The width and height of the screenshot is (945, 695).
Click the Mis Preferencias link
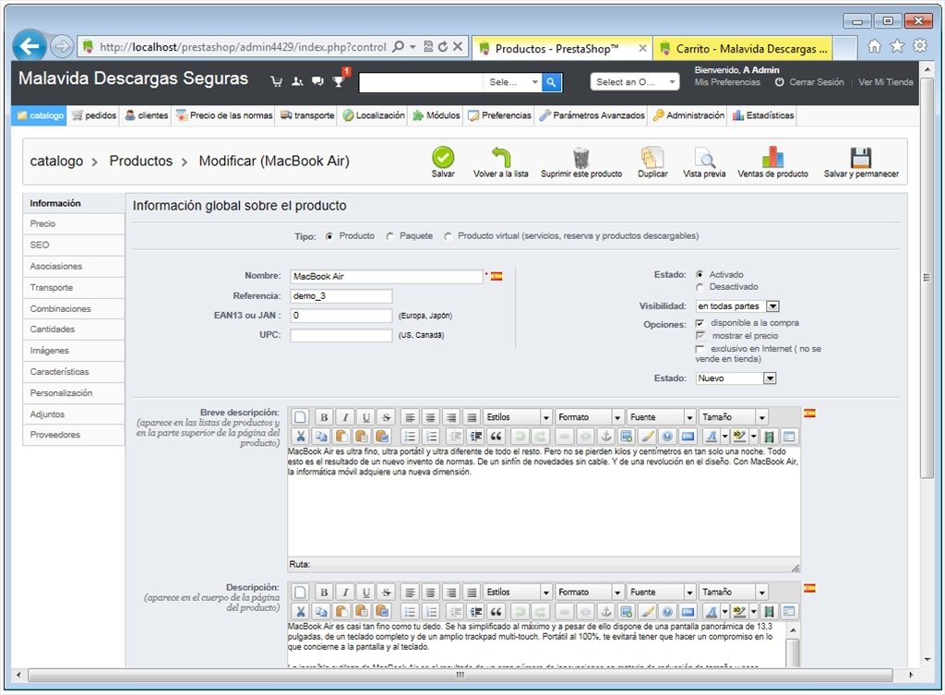727,82
